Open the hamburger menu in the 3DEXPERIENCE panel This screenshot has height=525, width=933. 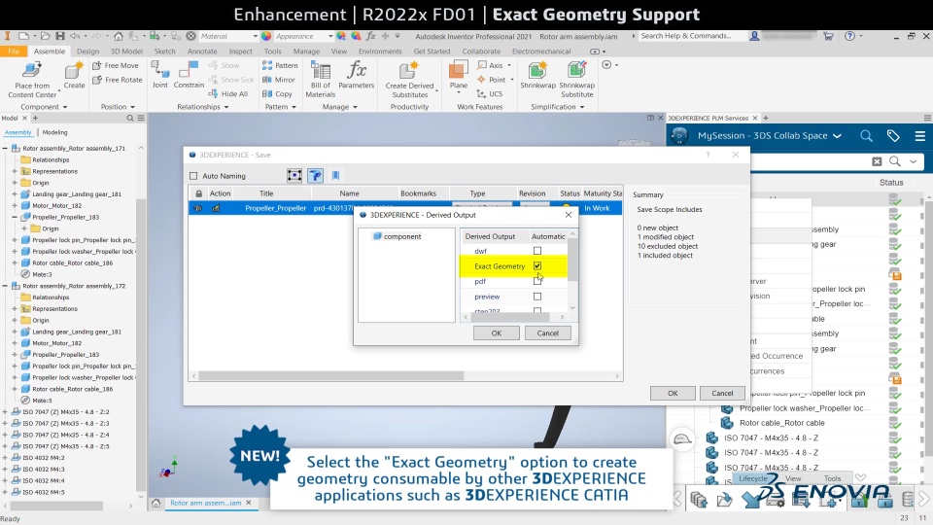920,136
